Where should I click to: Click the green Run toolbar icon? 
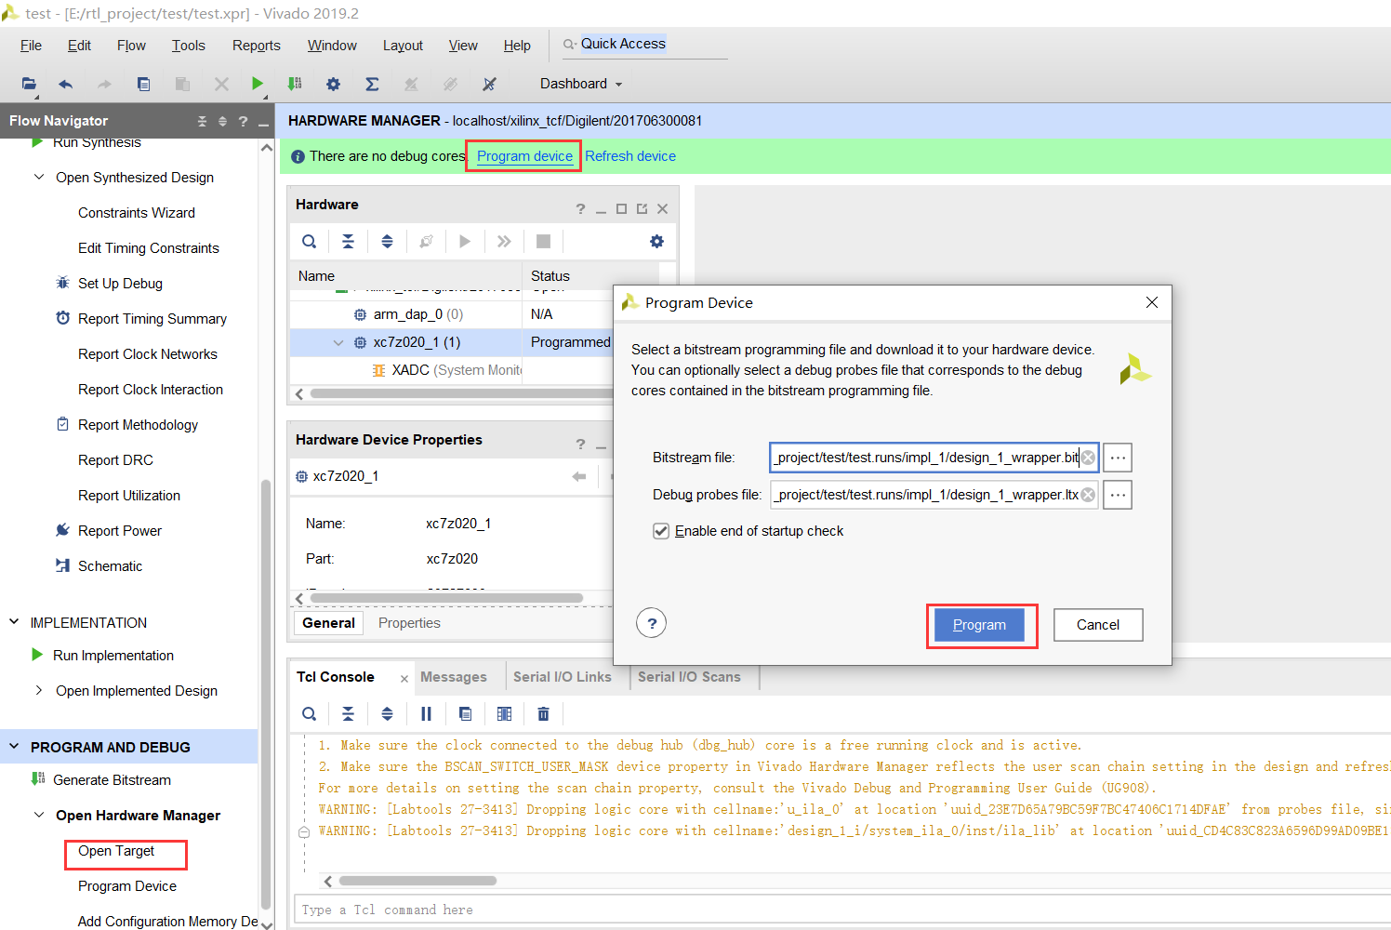[x=258, y=84]
